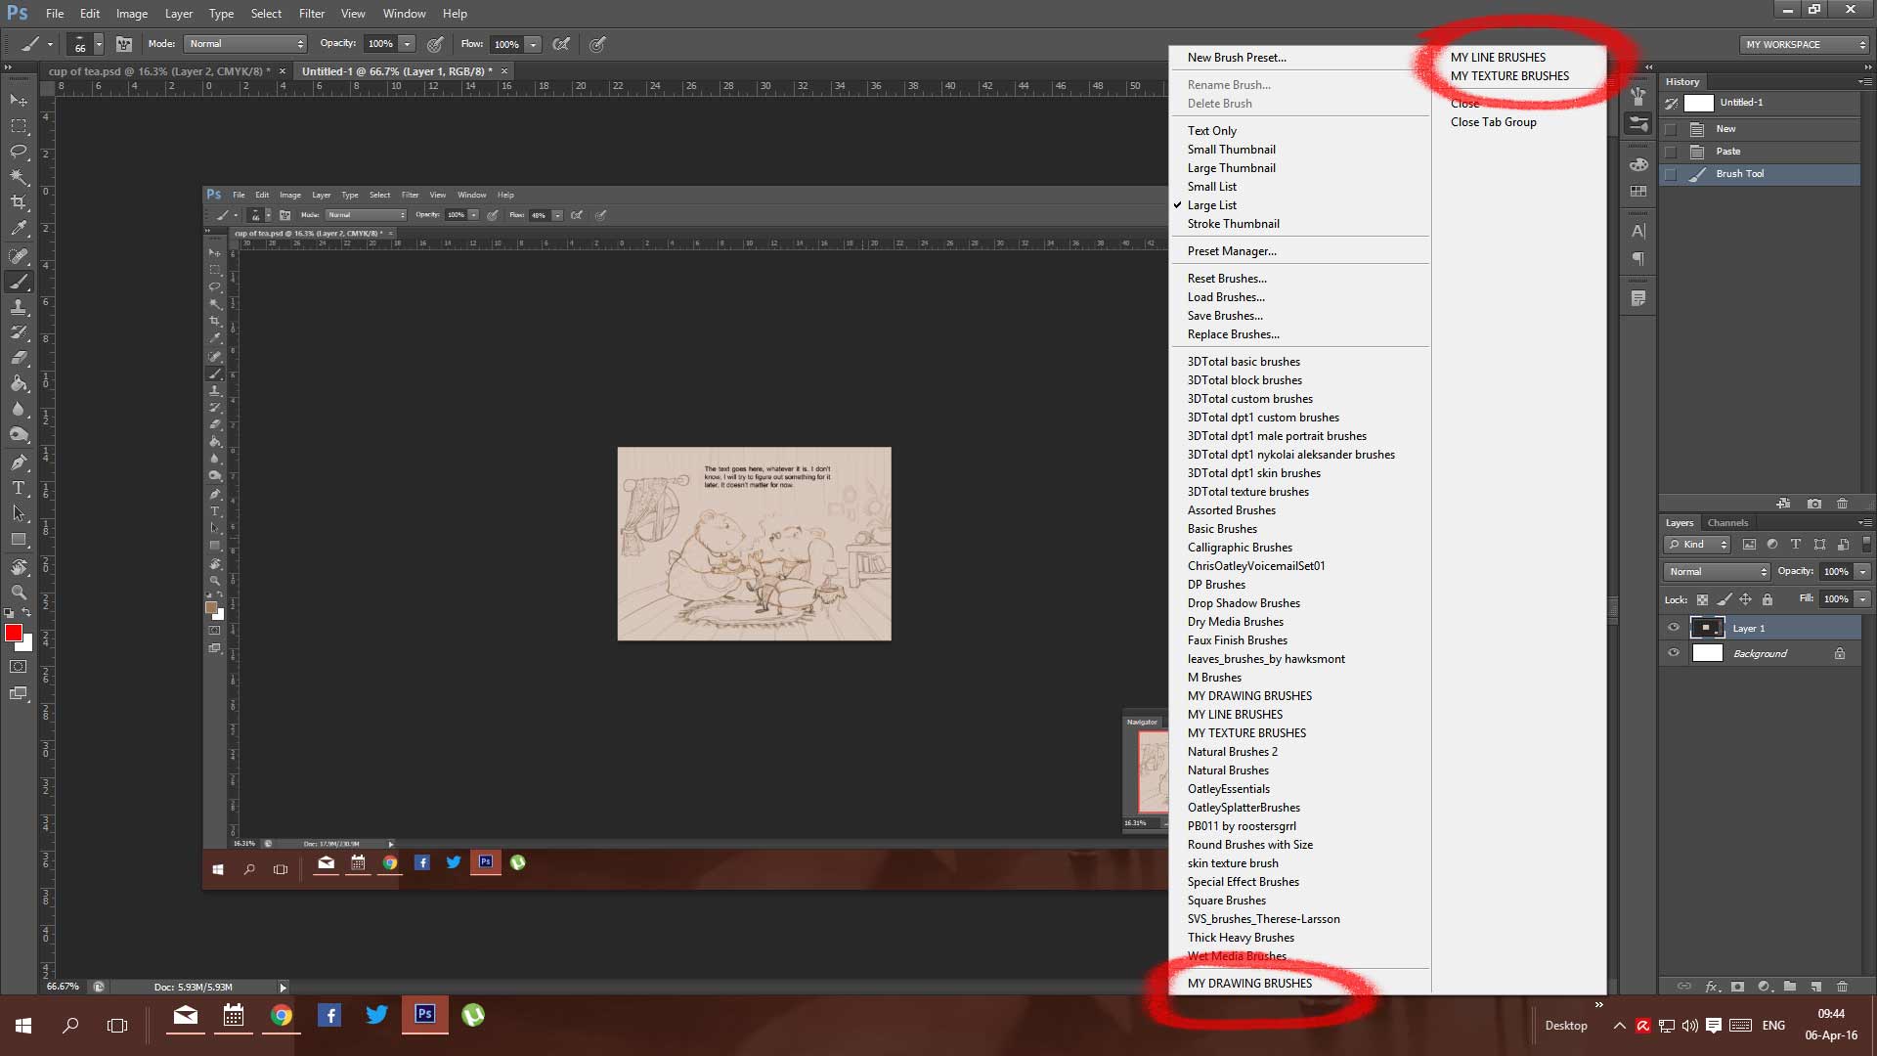Open the Flow slider arrow

point(534,44)
